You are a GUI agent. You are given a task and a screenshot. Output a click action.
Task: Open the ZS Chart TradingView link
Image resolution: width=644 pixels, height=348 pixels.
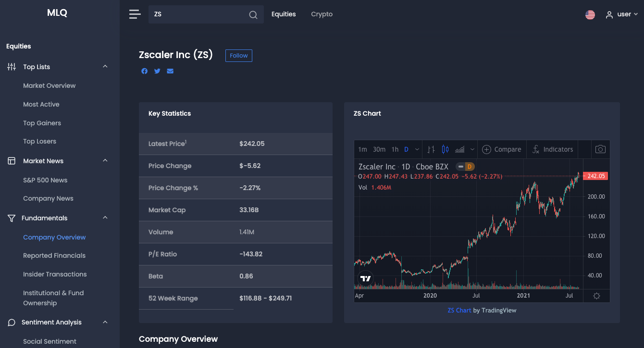click(x=459, y=311)
